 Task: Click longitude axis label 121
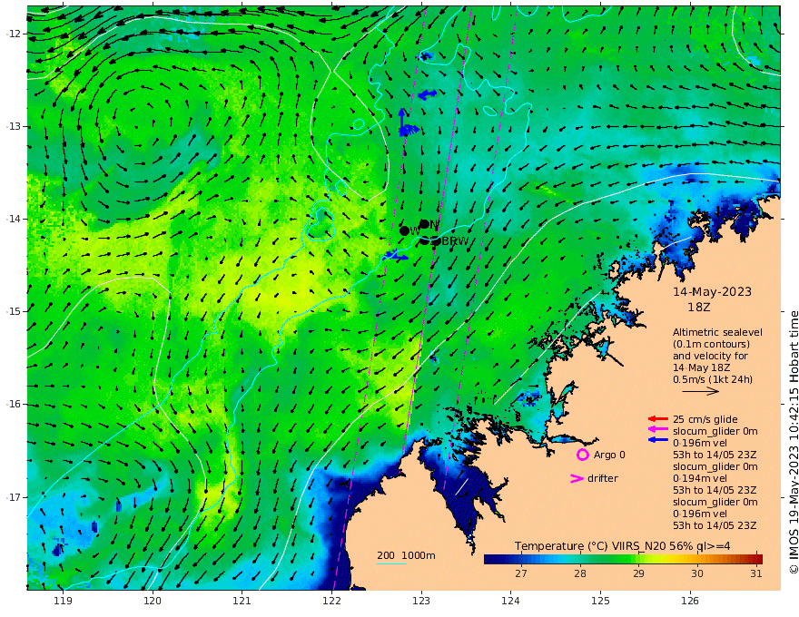[242, 601]
